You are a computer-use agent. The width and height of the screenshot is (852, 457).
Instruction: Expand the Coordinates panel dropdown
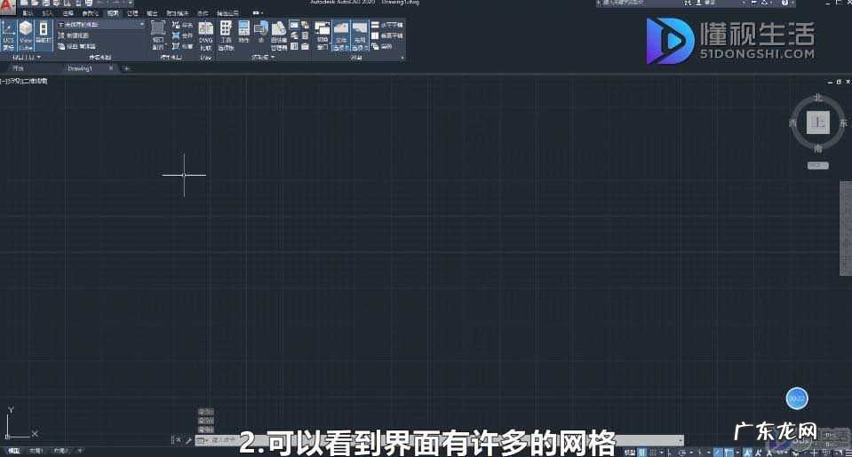point(26,57)
